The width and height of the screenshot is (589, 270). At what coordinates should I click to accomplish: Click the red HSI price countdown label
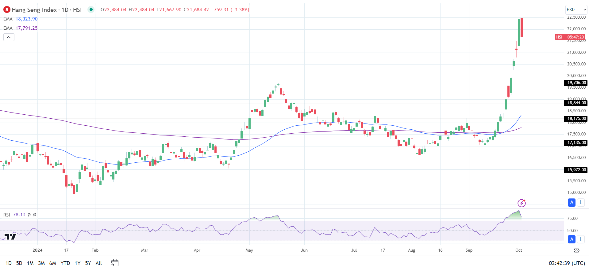point(570,37)
